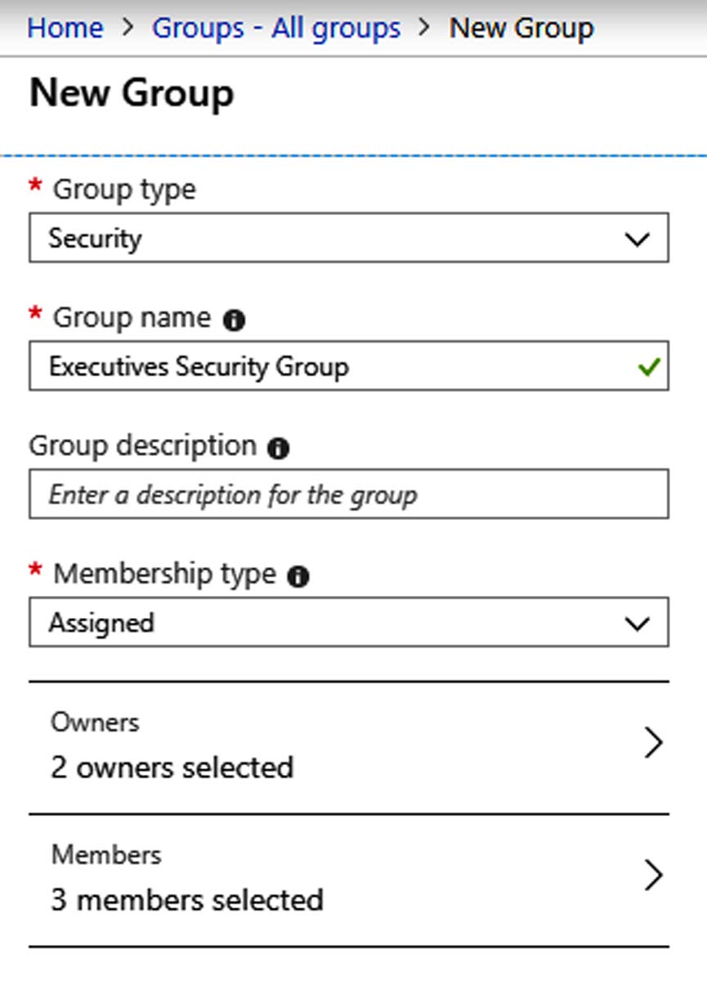Click the New Group page heading
The height and width of the screenshot is (981, 707).
[x=132, y=93]
